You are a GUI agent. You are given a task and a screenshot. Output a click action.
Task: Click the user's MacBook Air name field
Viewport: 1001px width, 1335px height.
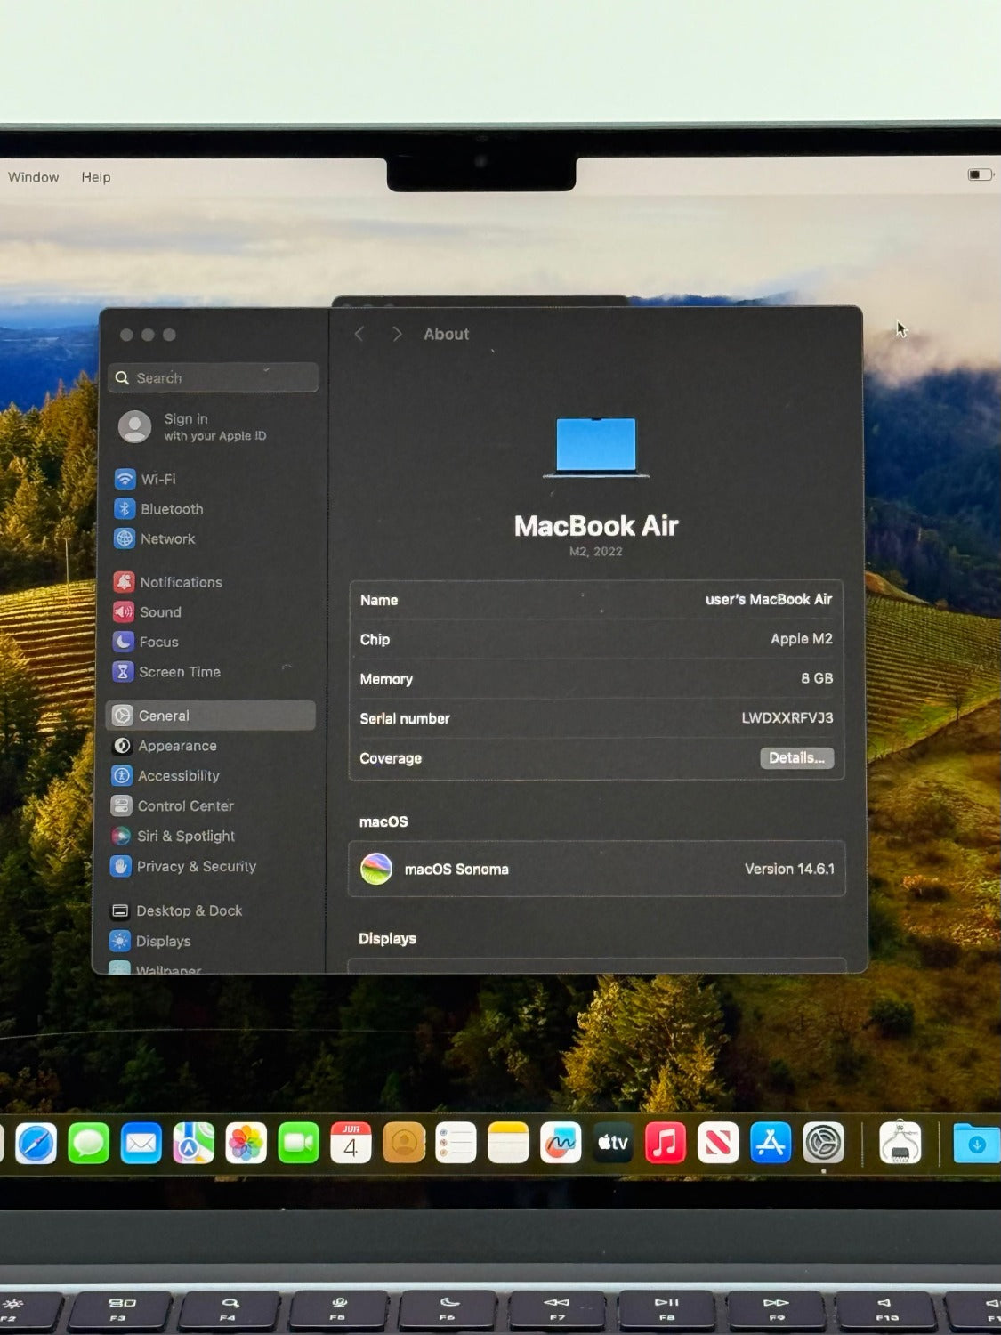coord(769,600)
